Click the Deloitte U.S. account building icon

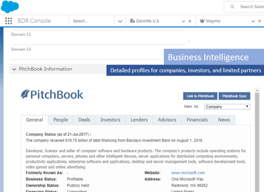click(132, 21)
